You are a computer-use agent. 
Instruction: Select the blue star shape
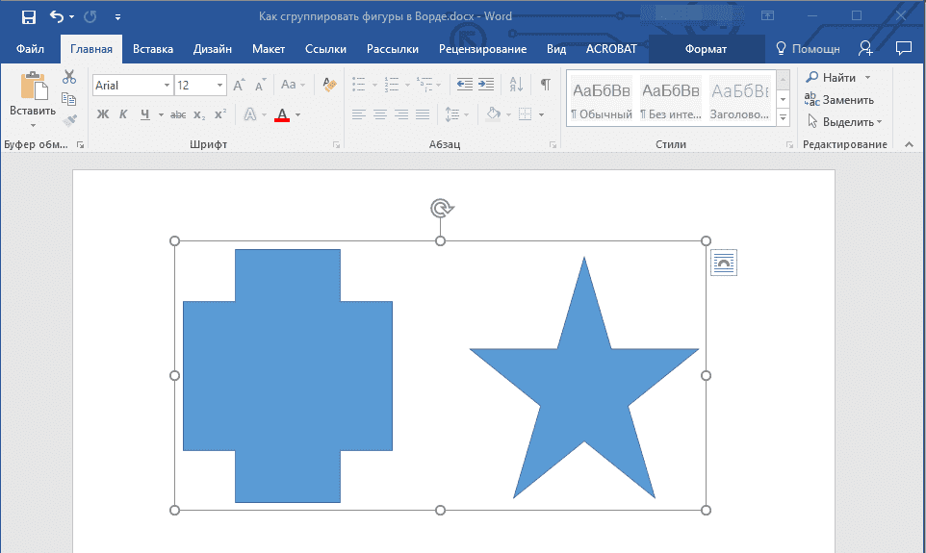tap(583, 394)
